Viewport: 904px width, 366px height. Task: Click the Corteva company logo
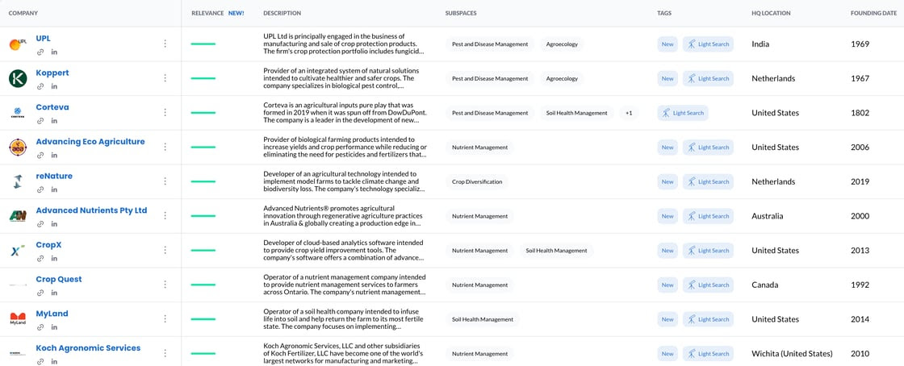coord(18,113)
